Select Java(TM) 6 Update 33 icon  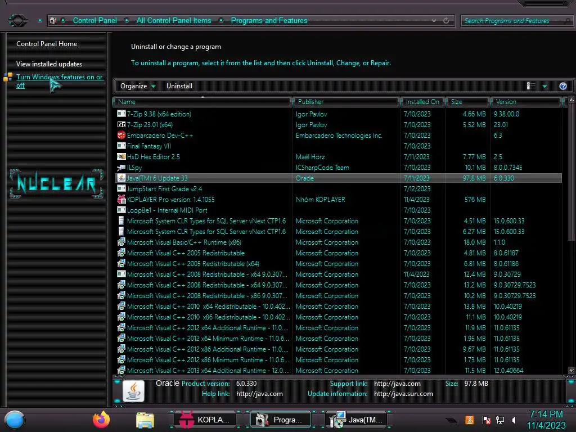(121, 178)
